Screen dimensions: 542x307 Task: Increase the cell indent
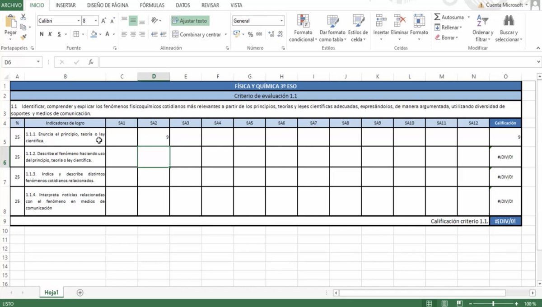click(x=164, y=34)
